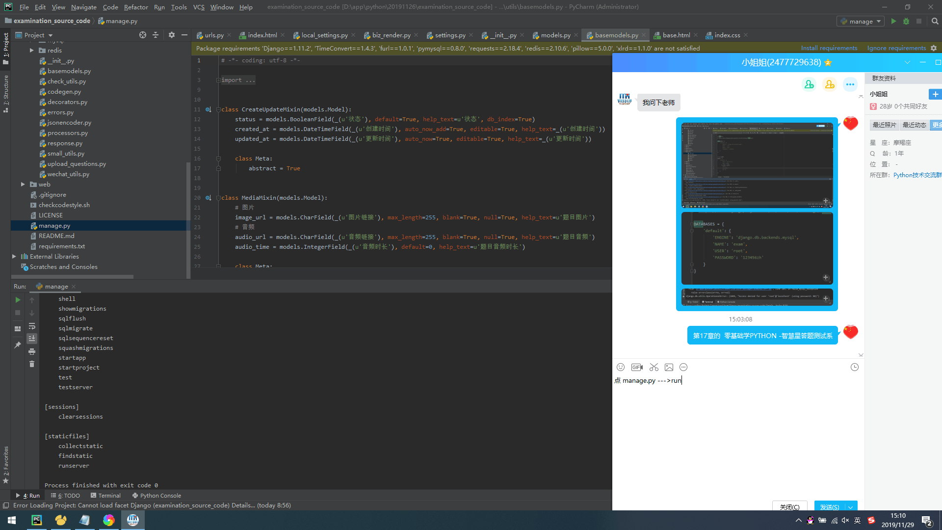Pin the Run tab with pin icon
The image size is (942, 530).
tap(18, 345)
